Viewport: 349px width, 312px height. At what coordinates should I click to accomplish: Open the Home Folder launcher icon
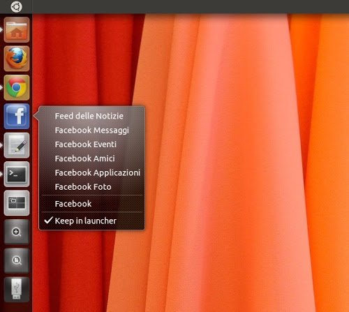(17, 29)
